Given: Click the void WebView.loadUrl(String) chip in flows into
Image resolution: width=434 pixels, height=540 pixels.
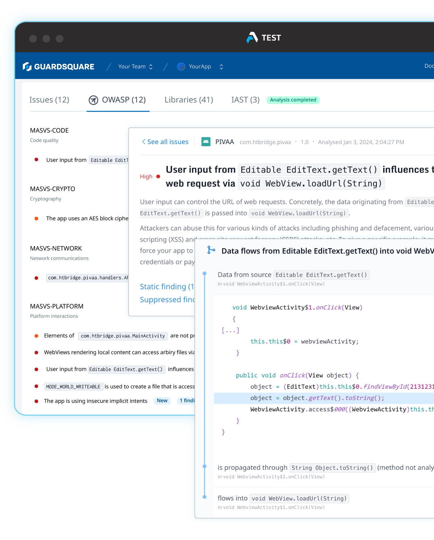Looking at the screenshot, I should (299, 499).
